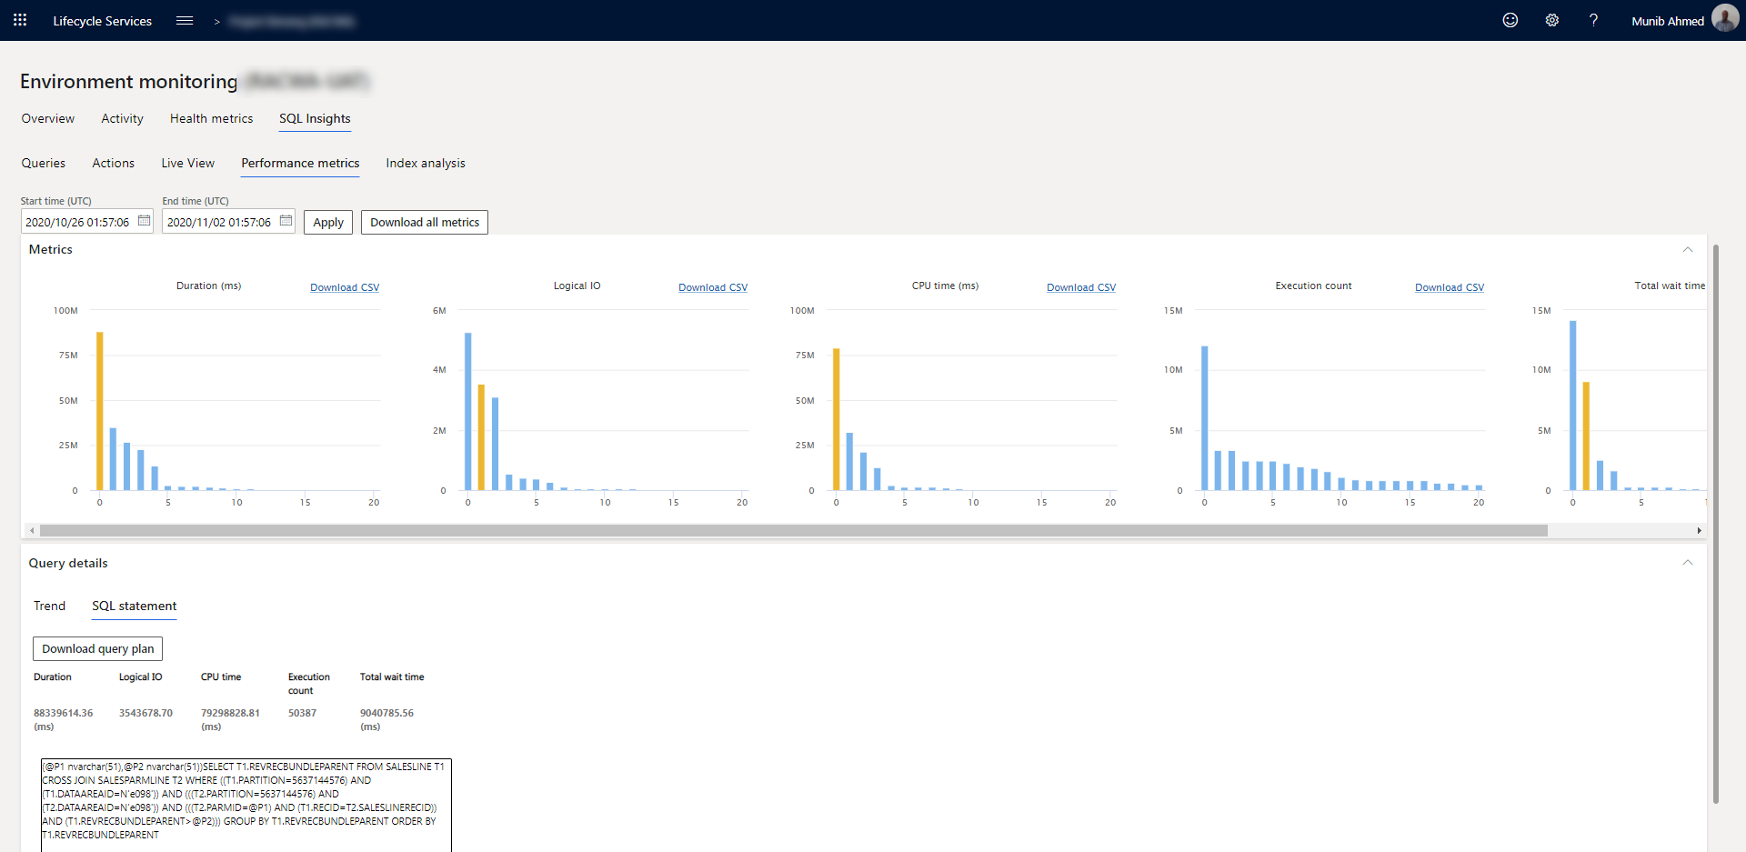Select the Trend tab

point(49,606)
